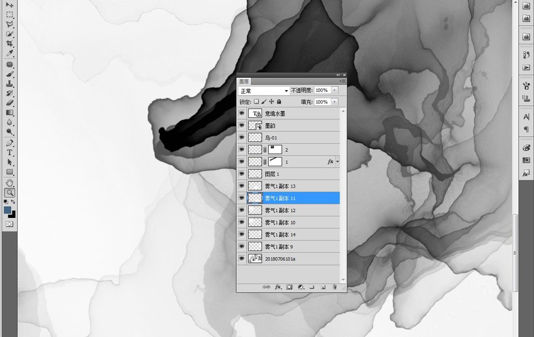The height and width of the screenshot is (337, 534).
Task: Click the link layers icon in Layers panel
Action: [266, 287]
